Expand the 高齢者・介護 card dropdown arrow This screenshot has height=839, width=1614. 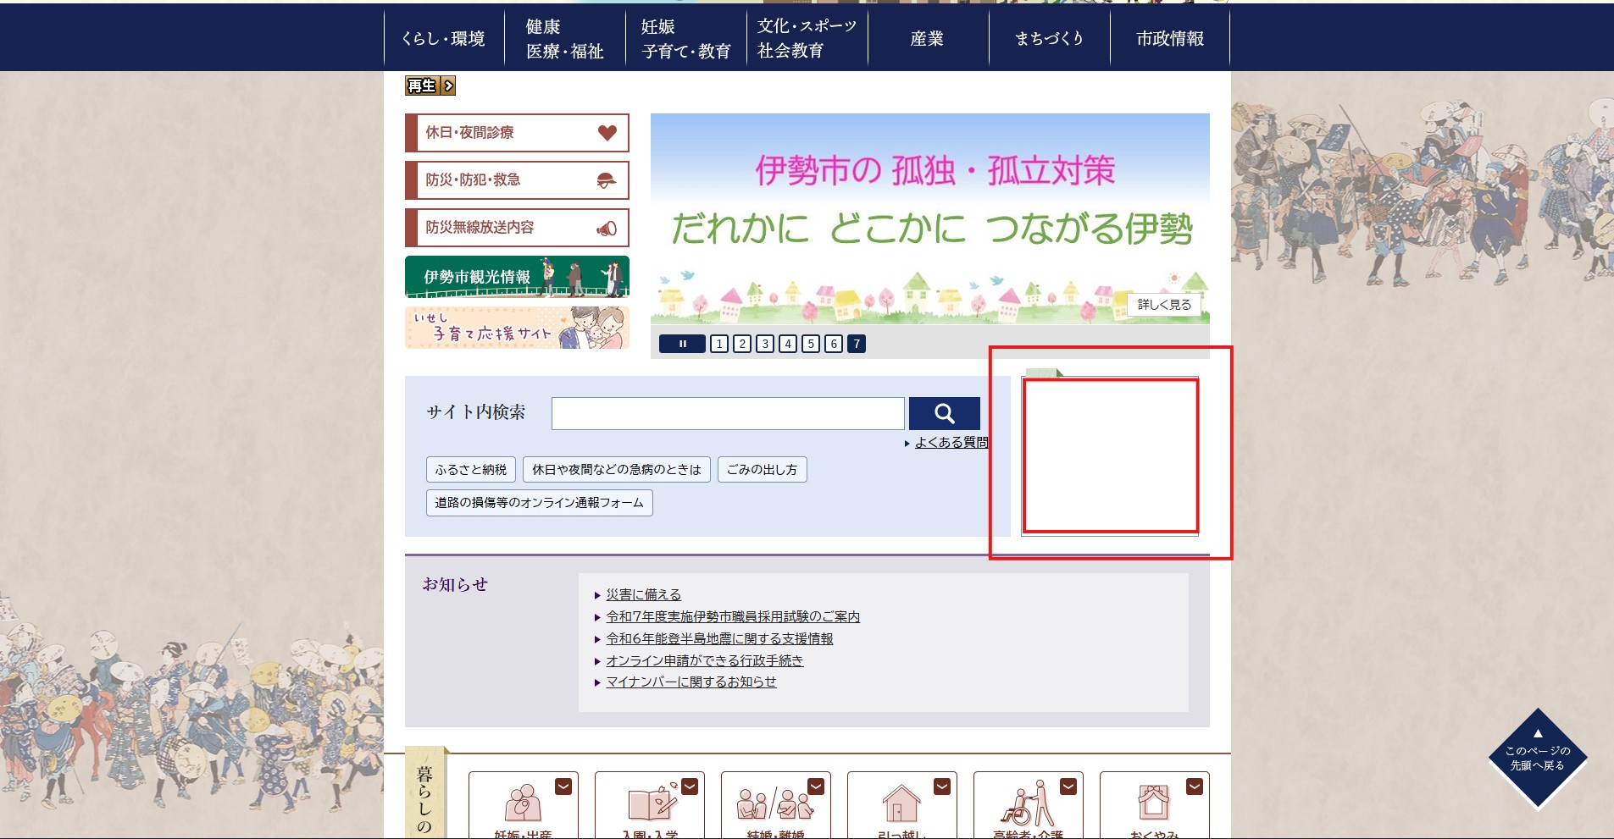1068,787
